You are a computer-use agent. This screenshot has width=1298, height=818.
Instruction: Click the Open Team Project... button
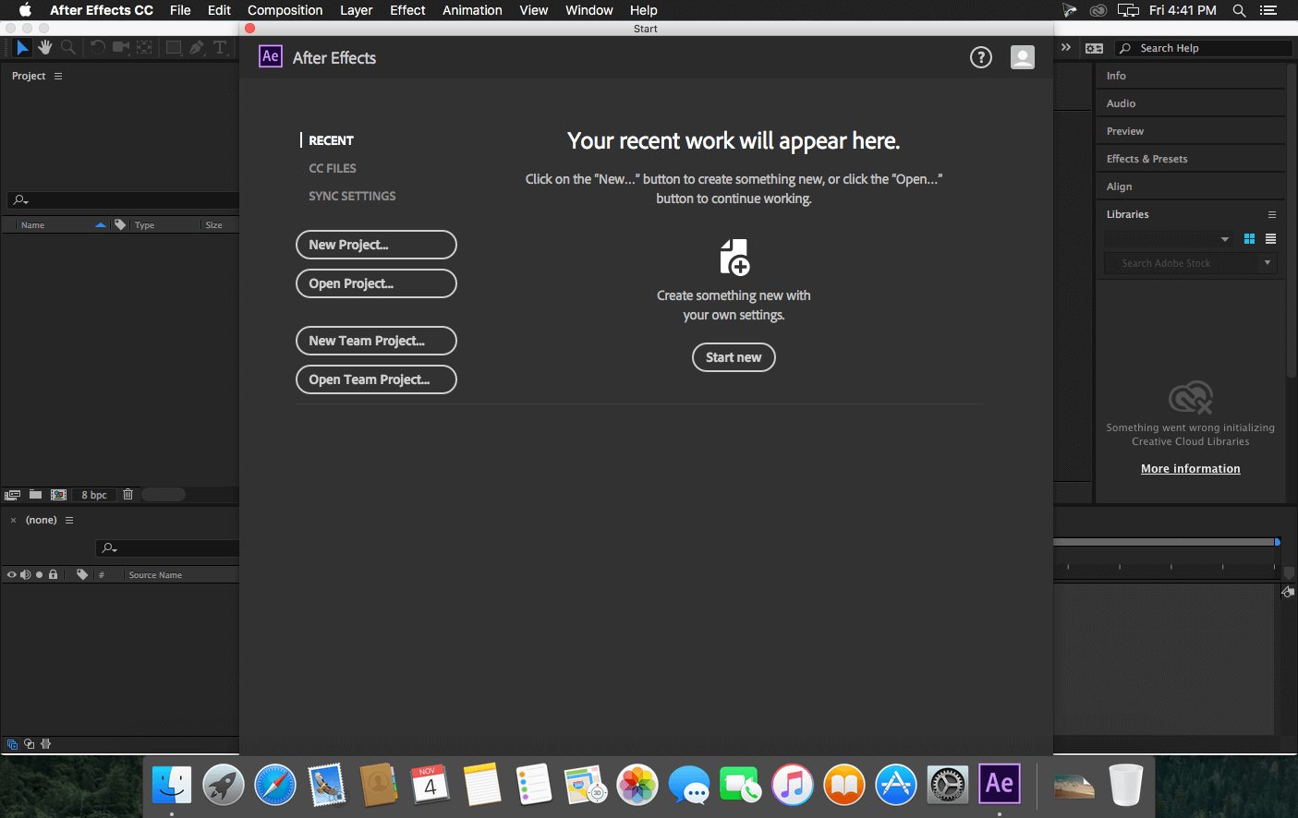(x=376, y=379)
